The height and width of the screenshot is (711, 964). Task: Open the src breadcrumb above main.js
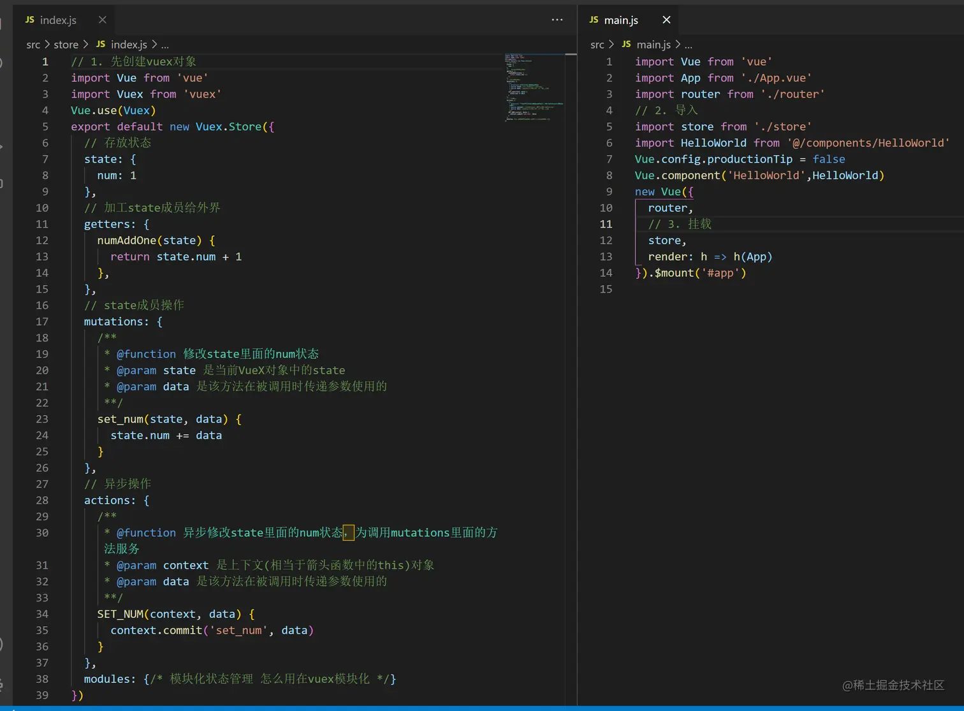(x=597, y=45)
